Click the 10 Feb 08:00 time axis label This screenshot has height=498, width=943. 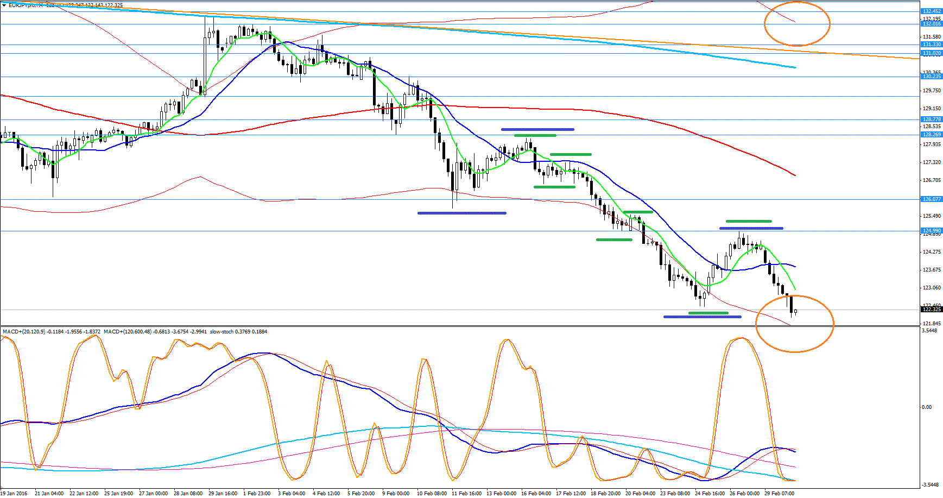tap(432, 494)
